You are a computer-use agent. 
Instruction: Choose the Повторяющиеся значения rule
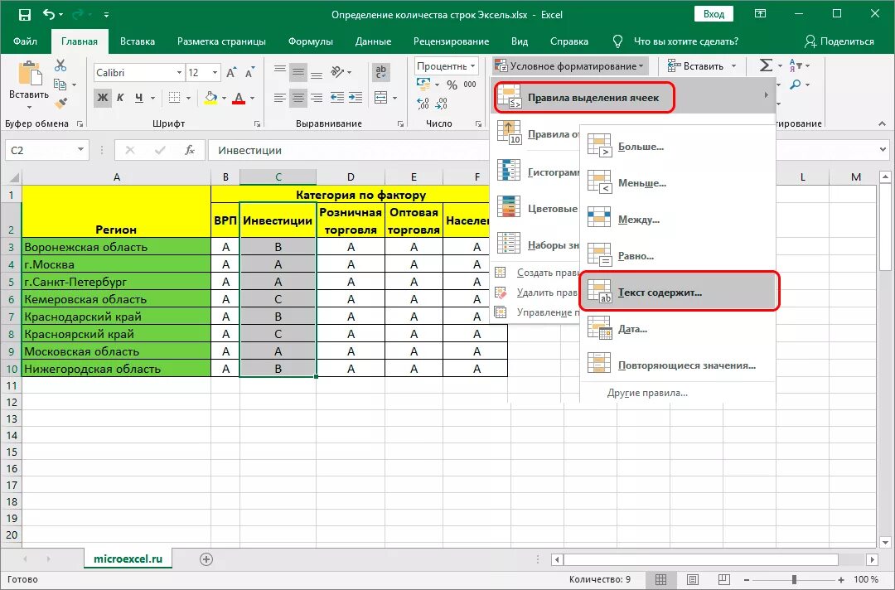[678, 365]
